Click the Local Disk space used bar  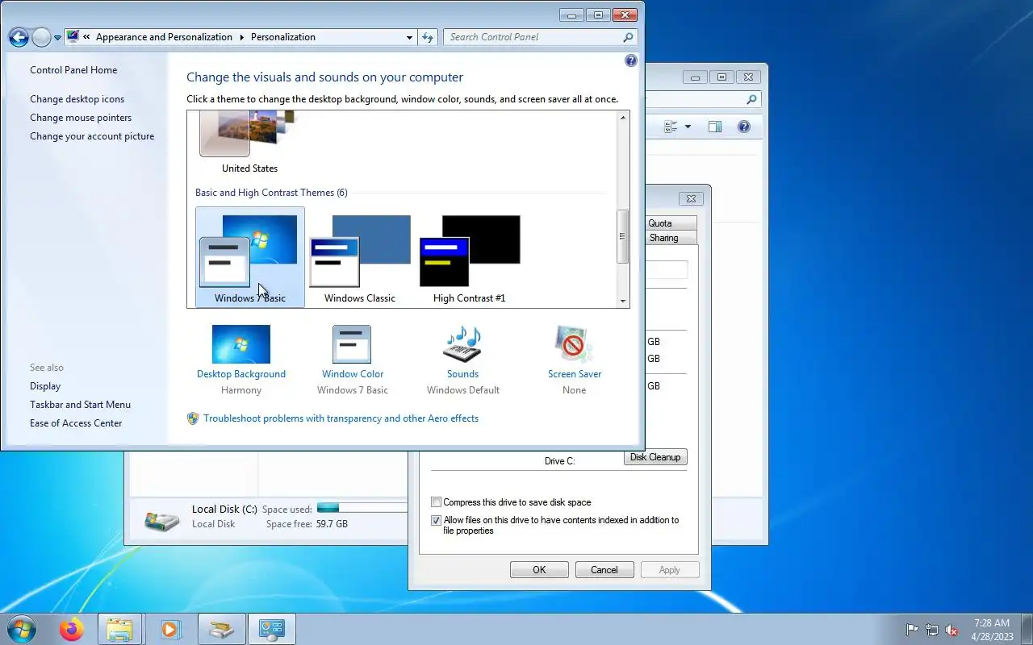pos(362,508)
